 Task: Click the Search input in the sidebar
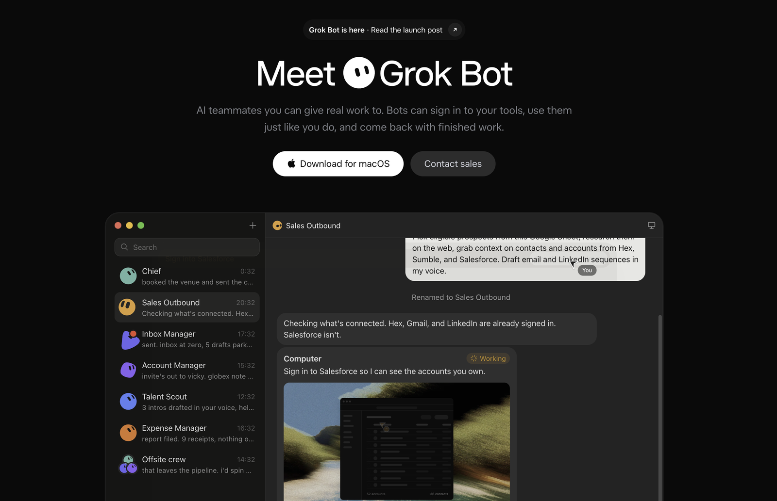(187, 247)
